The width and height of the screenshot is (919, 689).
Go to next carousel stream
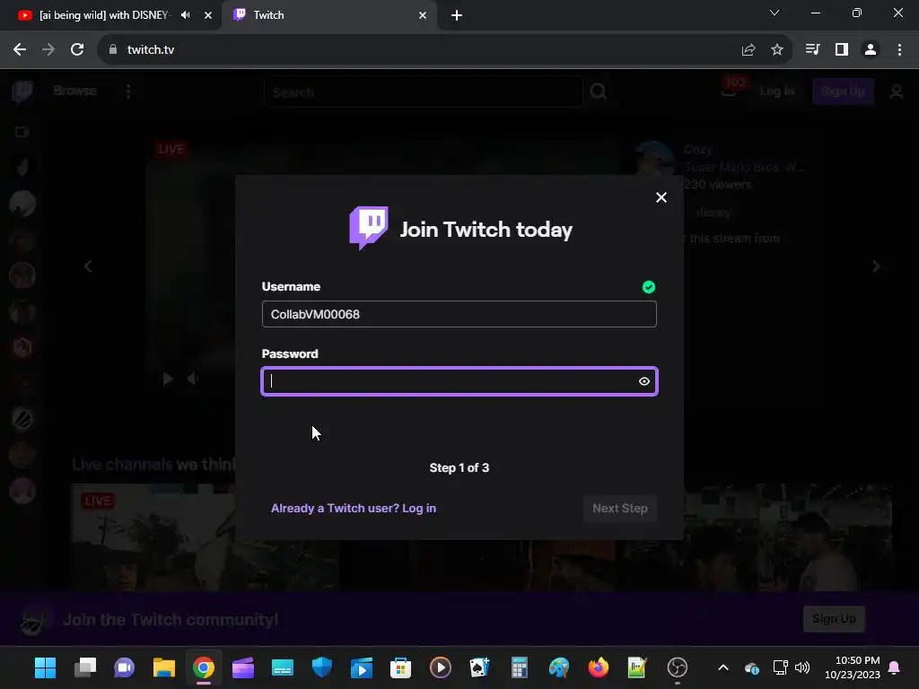click(876, 266)
